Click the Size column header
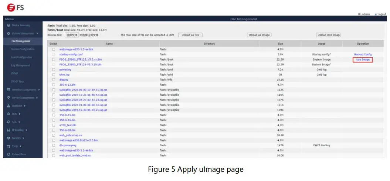The width and height of the screenshot is (390, 181). click(x=280, y=44)
